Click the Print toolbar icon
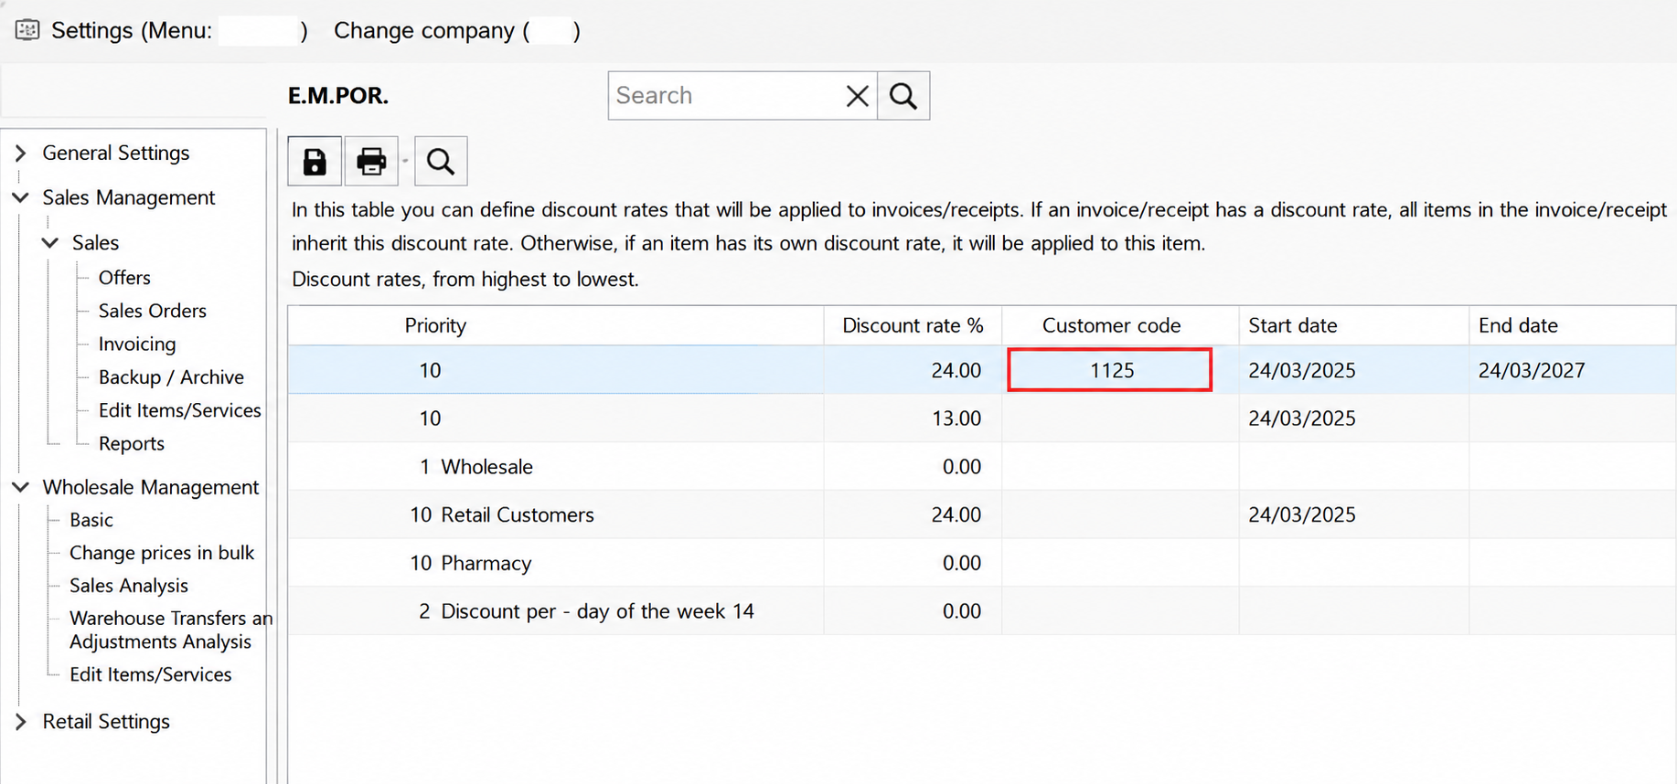This screenshot has height=784, width=1677. pyautogui.click(x=371, y=162)
